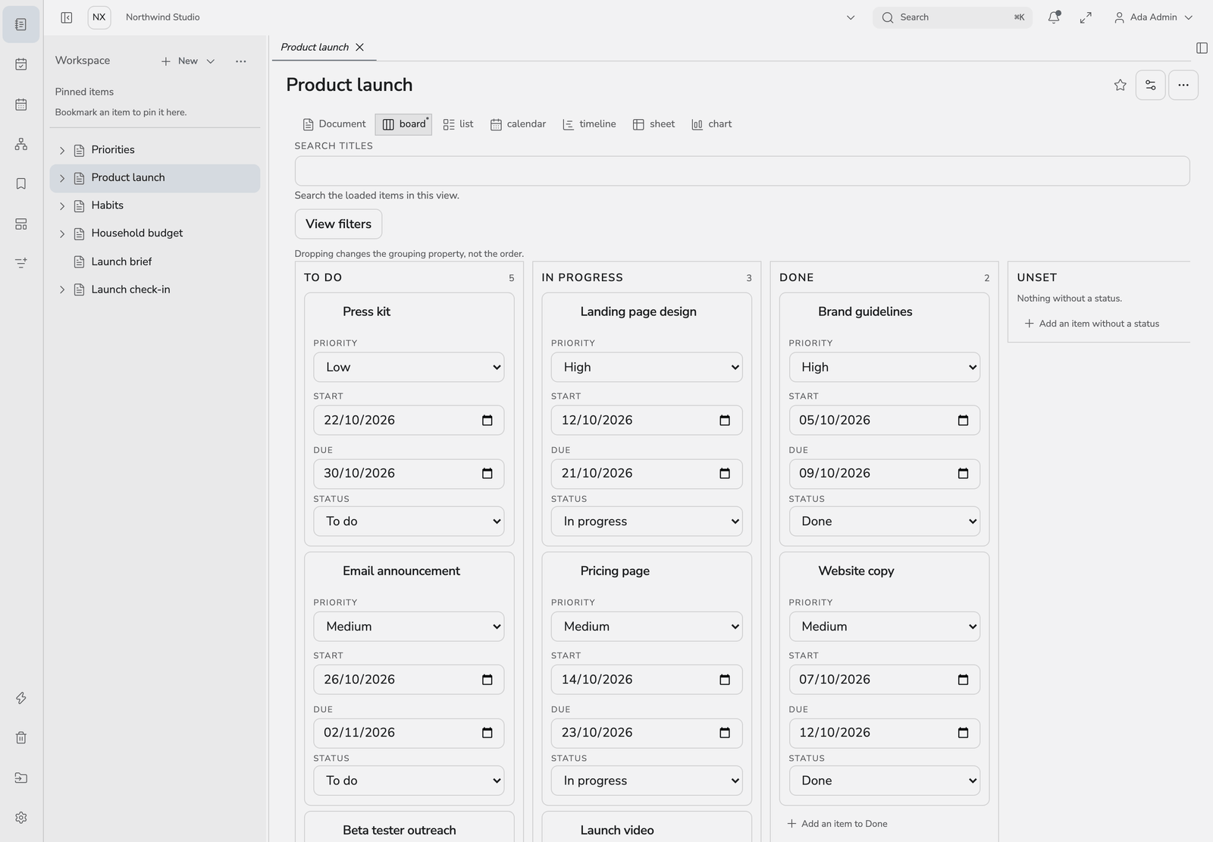Open Press kit priority dropdown
The image size is (1213, 842).
(409, 367)
